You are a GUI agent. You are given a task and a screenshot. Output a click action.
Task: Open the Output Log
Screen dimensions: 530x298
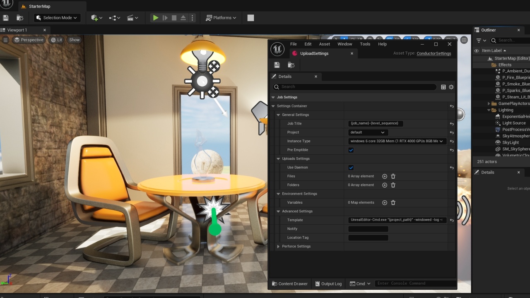[328, 284]
